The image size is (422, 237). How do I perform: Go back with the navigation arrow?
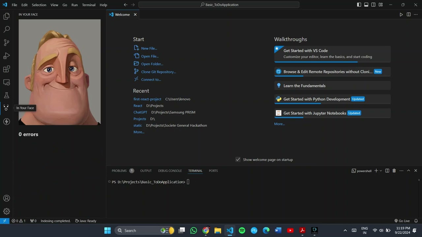(126, 5)
